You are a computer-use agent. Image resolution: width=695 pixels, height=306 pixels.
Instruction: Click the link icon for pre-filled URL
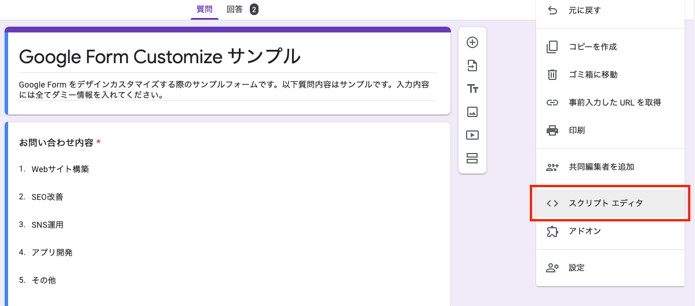(x=552, y=103)
